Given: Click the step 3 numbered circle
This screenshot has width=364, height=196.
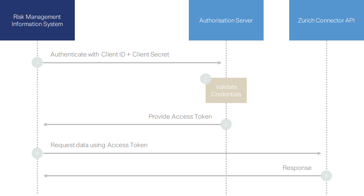Looking at the screenshot, I should 226,125.
